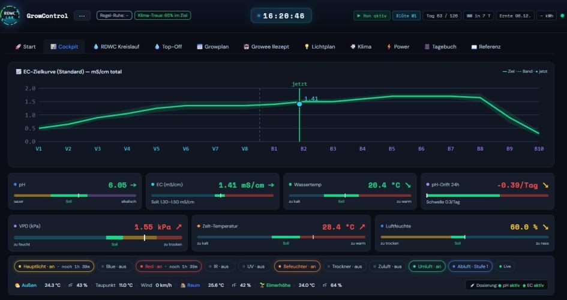The image size is (567, 300).
Task: Click the jetzt marker dot on EC curve
Action: tap(299, 104)
